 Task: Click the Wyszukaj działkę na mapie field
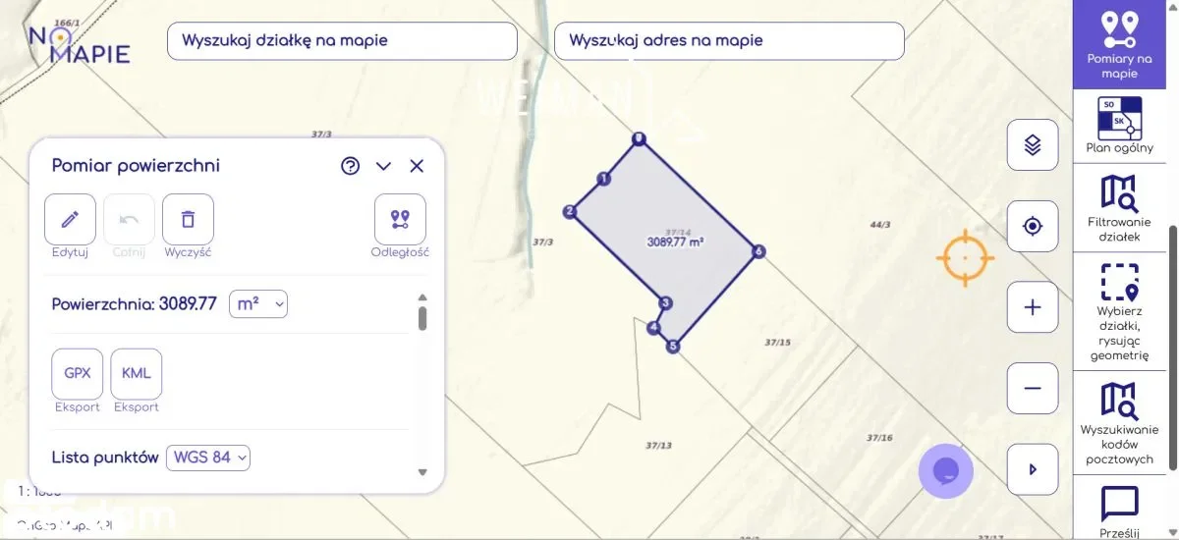tap(342, 41)
